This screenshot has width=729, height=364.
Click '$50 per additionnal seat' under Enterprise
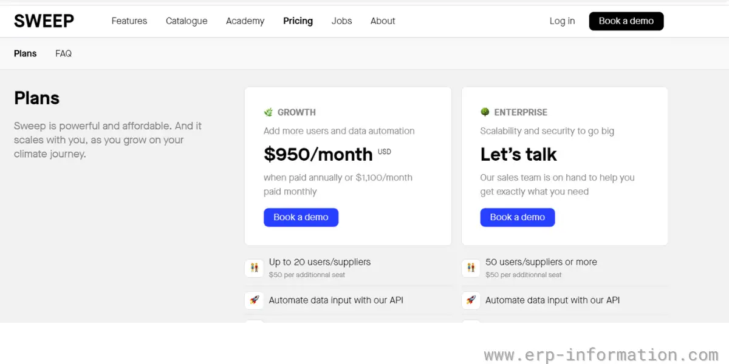point(524,275)
